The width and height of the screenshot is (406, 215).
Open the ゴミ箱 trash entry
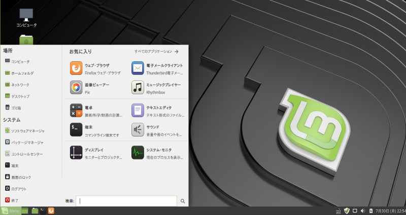point(13,108)
